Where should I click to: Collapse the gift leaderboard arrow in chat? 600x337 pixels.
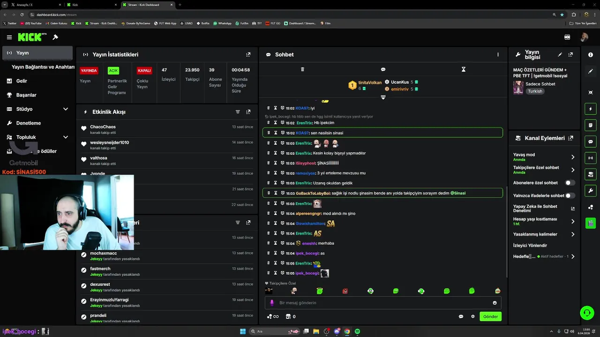(383, 97)
